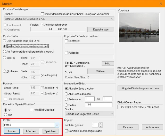Click the Laden profile button

point(12,131)
